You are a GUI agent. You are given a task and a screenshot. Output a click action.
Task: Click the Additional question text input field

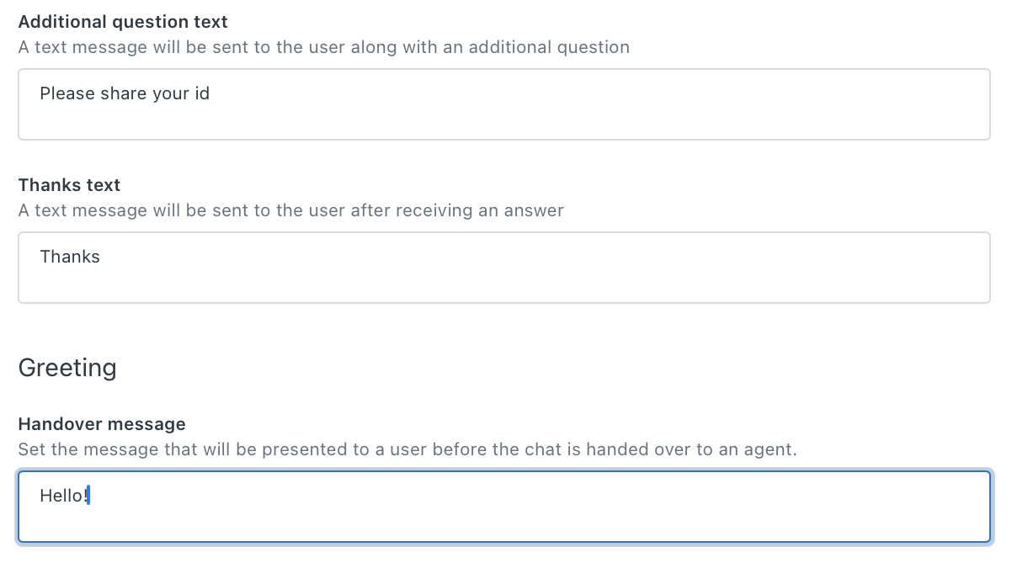click(503, 104)
